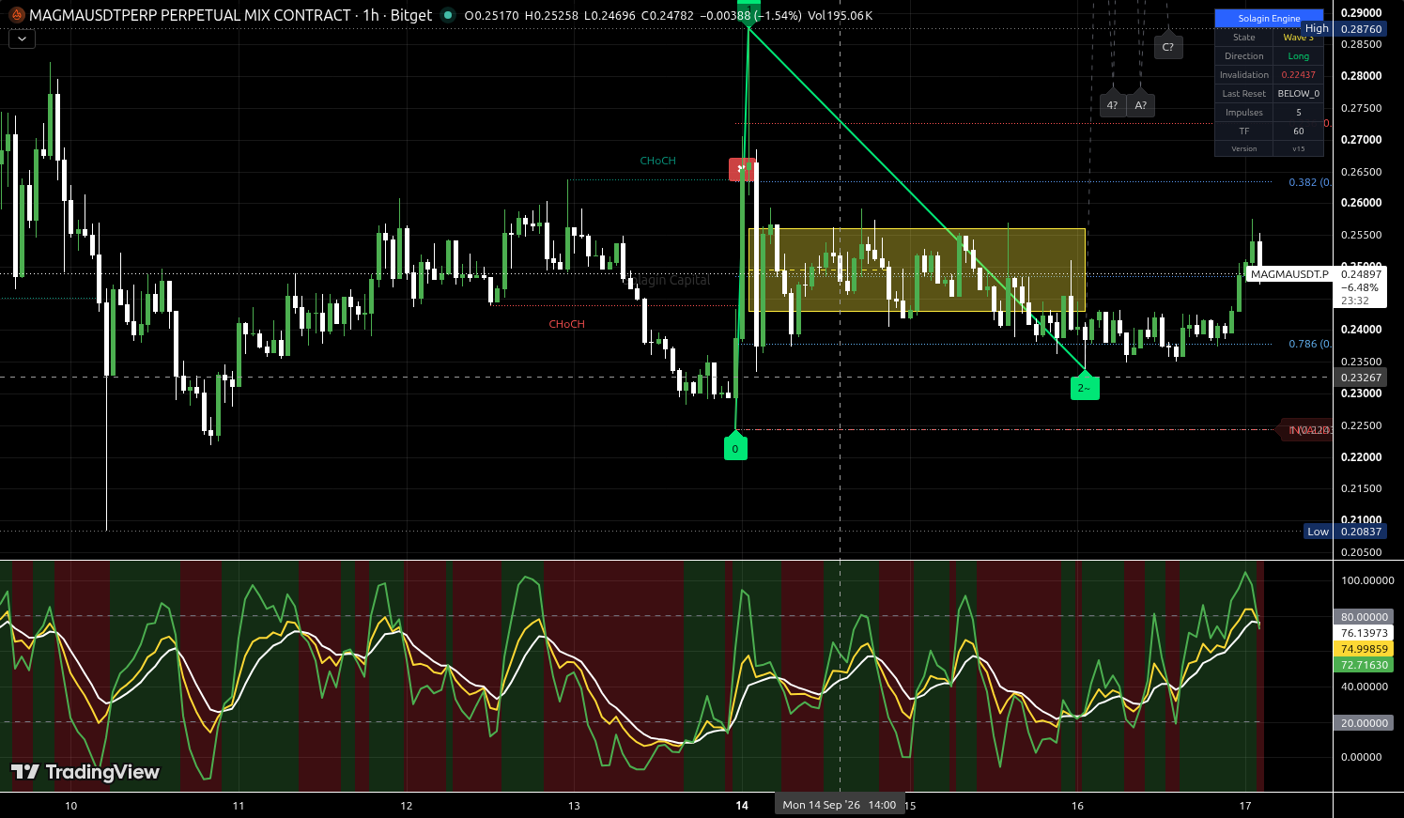Click the 0.23267 crosshair price label
The width and height of the screenshot is (1404, 818).
[x=1361, y=378]
